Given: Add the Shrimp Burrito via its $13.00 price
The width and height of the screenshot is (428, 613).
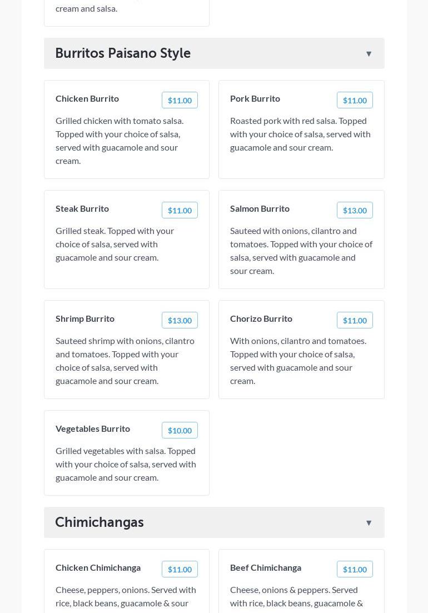Looking at the screenshot, I should [180, 320].
